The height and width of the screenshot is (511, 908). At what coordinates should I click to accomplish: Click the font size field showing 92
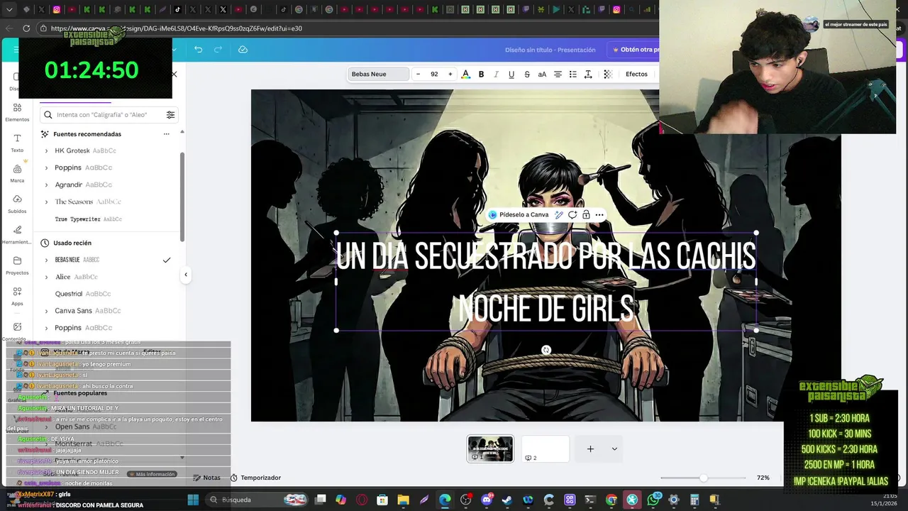pyautogui.click(x=434, y=74)
